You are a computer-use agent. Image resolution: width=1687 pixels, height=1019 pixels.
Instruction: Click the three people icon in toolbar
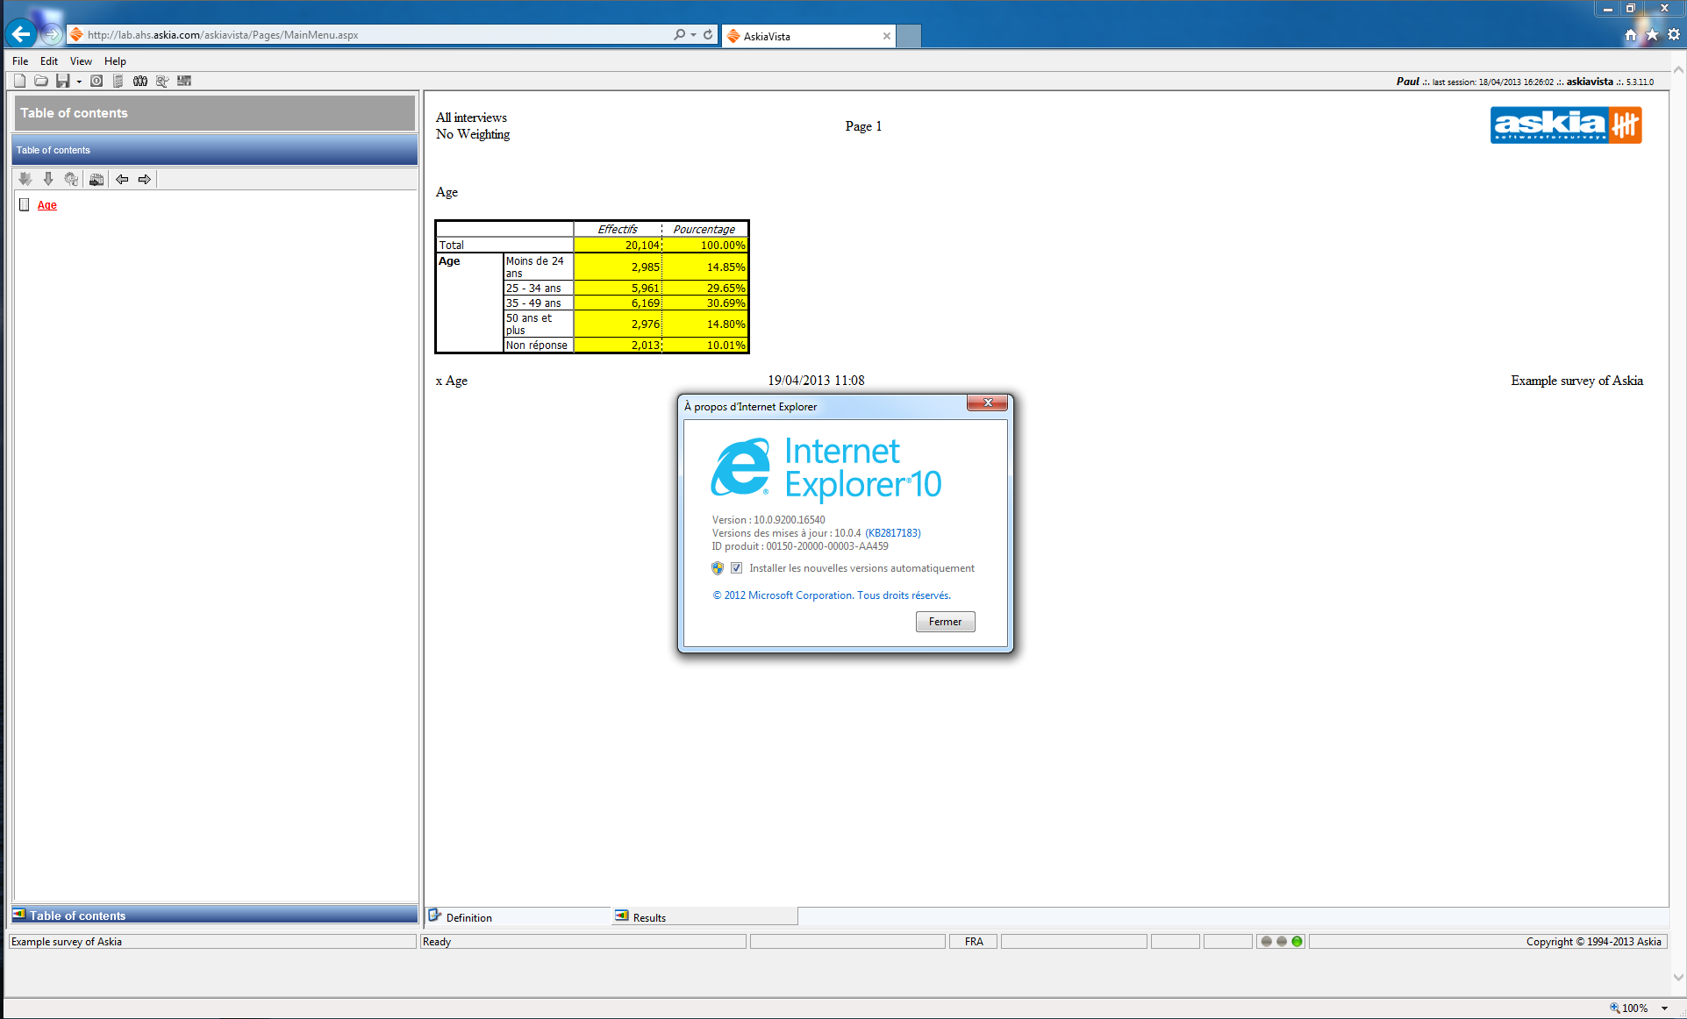(x=139, y=81)
